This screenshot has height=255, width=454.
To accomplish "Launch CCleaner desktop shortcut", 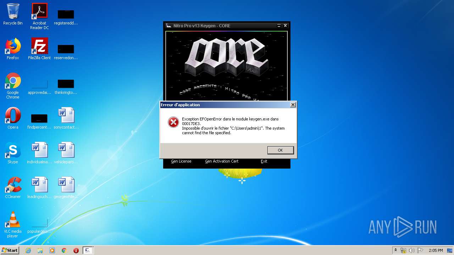I will tap(13, 188).
